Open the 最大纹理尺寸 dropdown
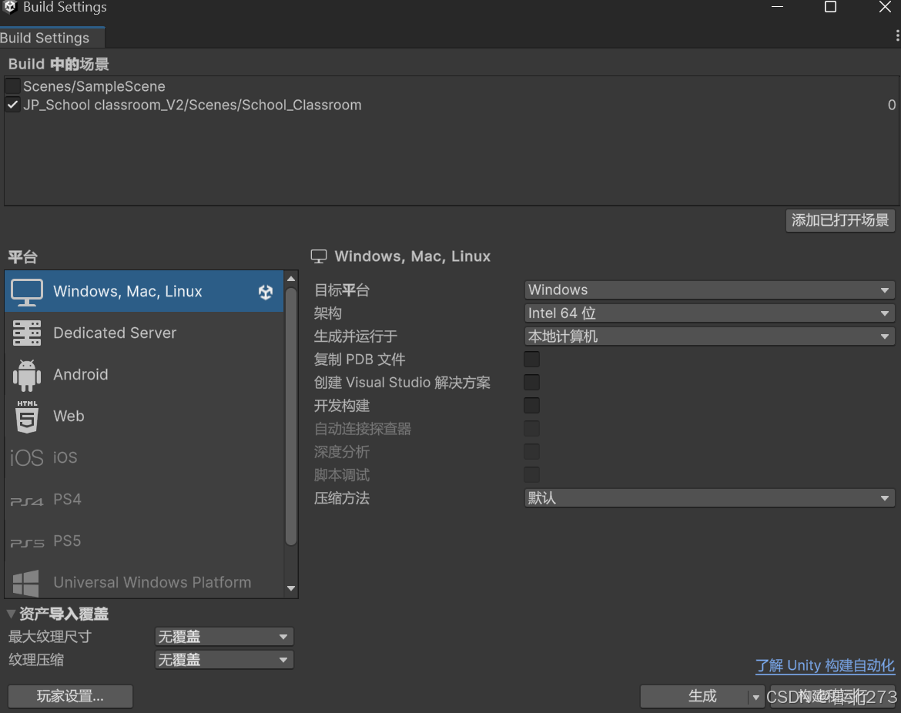The height and width of the screenshot is (713, 901). [223, 636]
